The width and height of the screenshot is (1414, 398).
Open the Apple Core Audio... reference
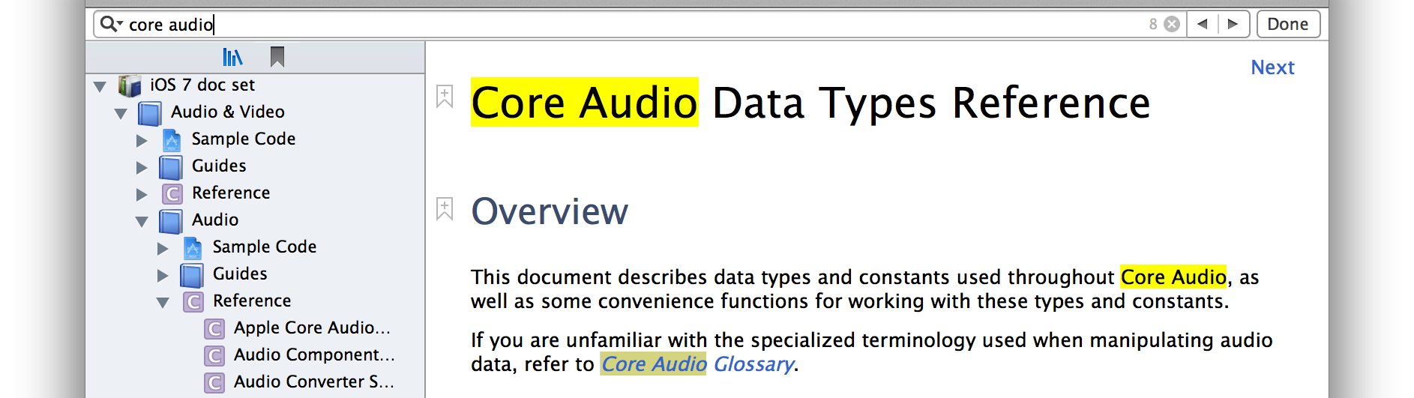pos(312,328)
